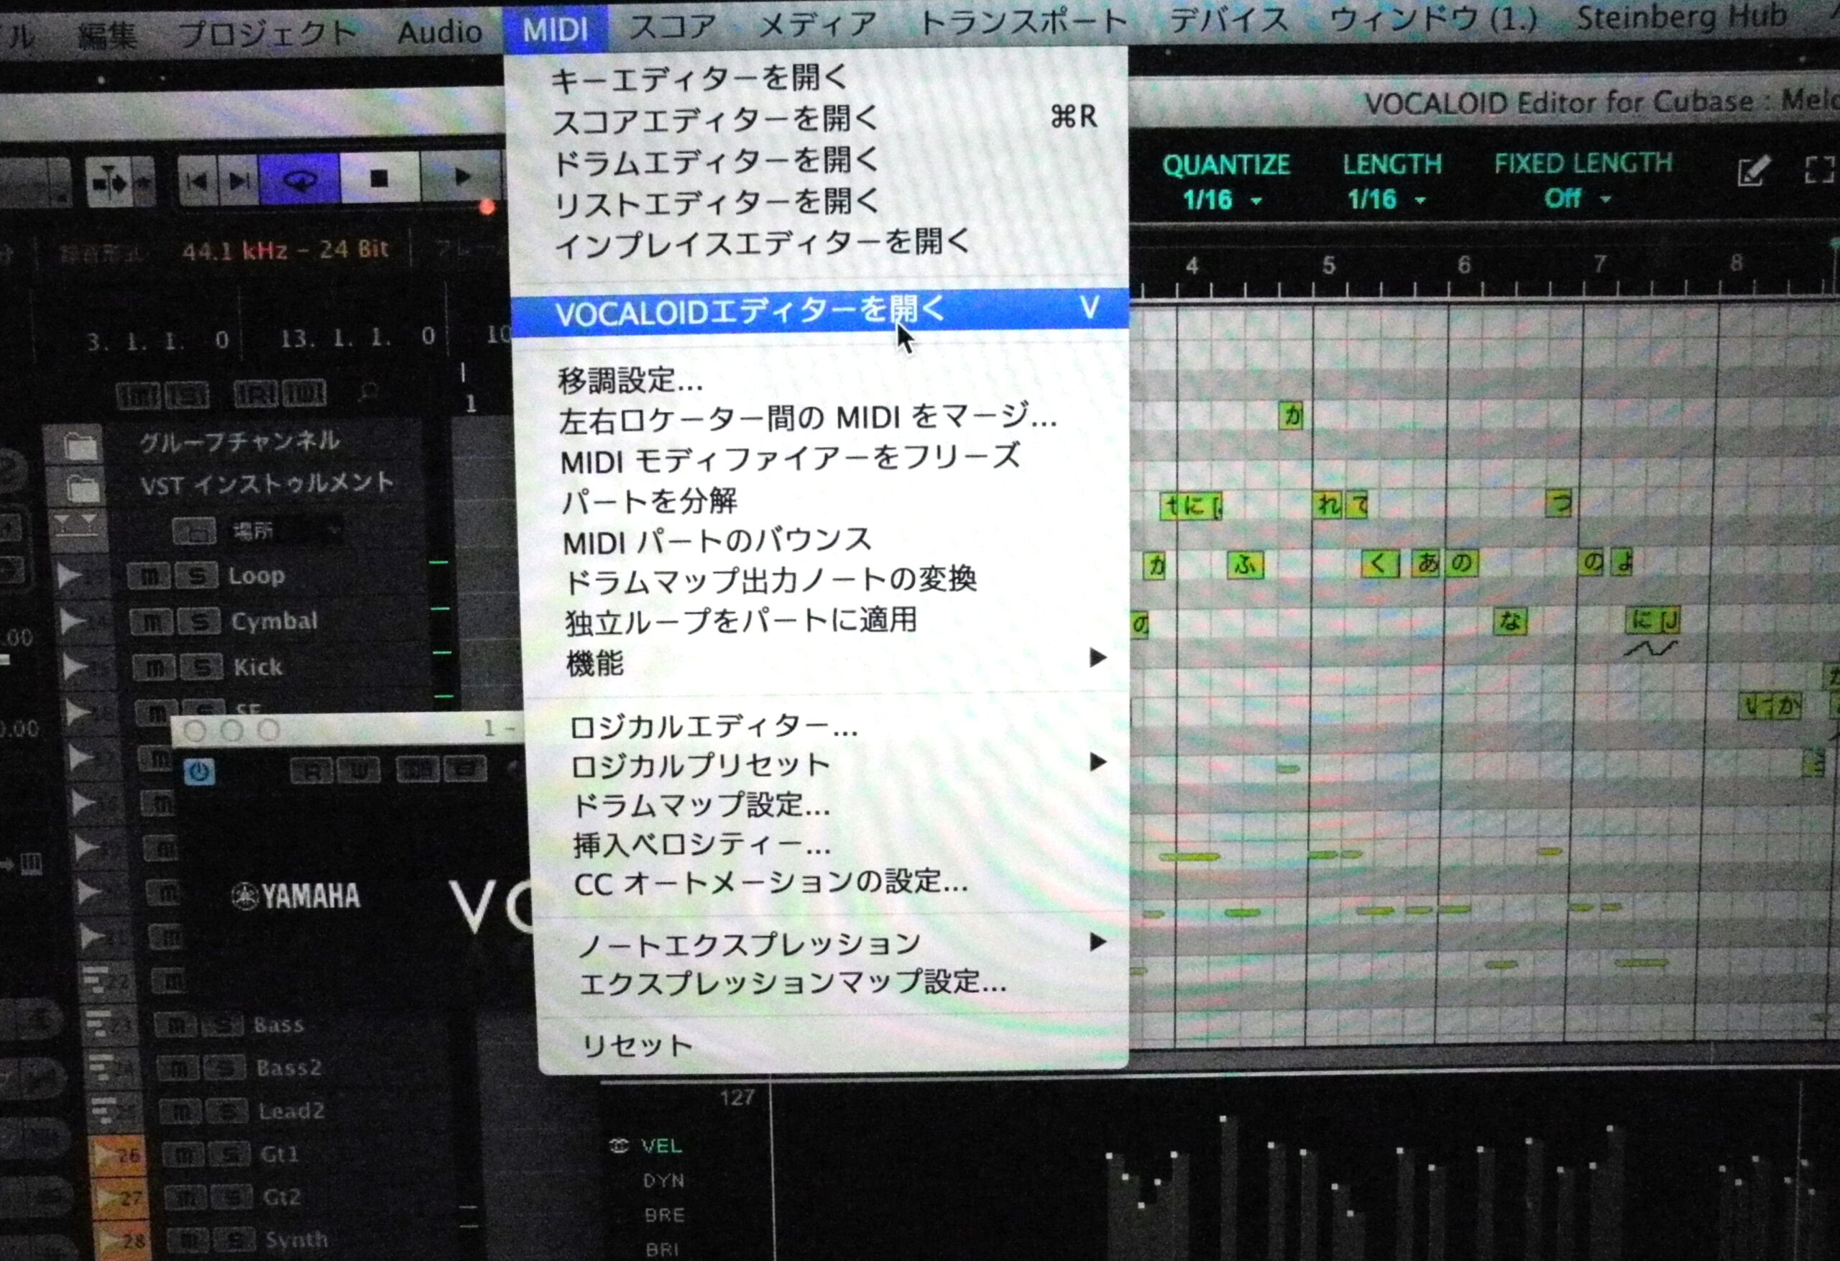Expand the ノートエクスプレッション submenu

(1098, 943)
